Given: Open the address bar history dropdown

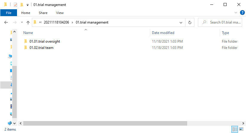Looking at the screenshot, I should click(x=181, y=22).
